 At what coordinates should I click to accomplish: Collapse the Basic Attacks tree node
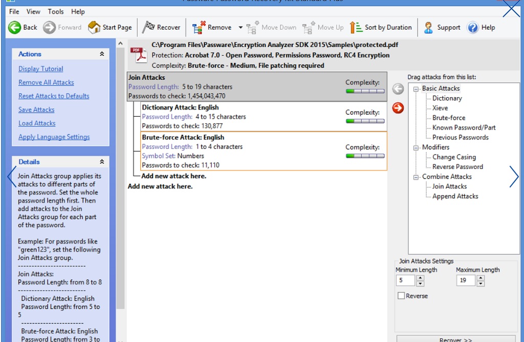coord(416,89)
